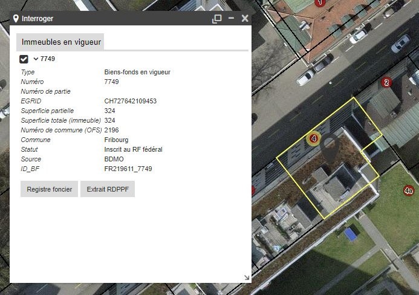Click the ID_BF value FR219611_7749

(128, 169)
